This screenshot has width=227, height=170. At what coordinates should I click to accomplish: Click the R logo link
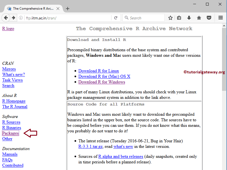[x=8, y=28]
